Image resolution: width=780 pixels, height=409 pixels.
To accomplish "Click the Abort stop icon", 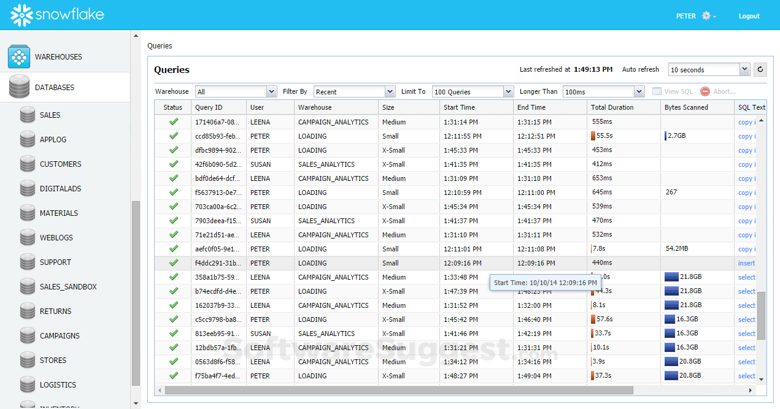I will (x=705, y=91).
